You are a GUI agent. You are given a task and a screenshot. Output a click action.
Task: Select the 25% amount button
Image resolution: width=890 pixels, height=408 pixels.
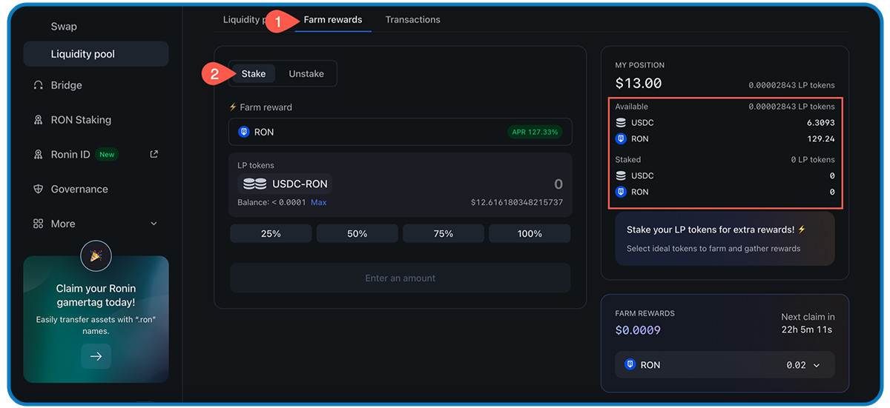pyautogui.click(x=271, y=234)
